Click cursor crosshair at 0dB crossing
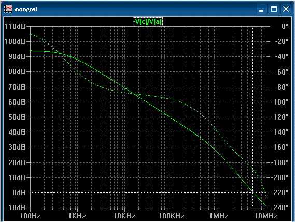Viewport: 295px width, 222px height. [x=252, y=193]
